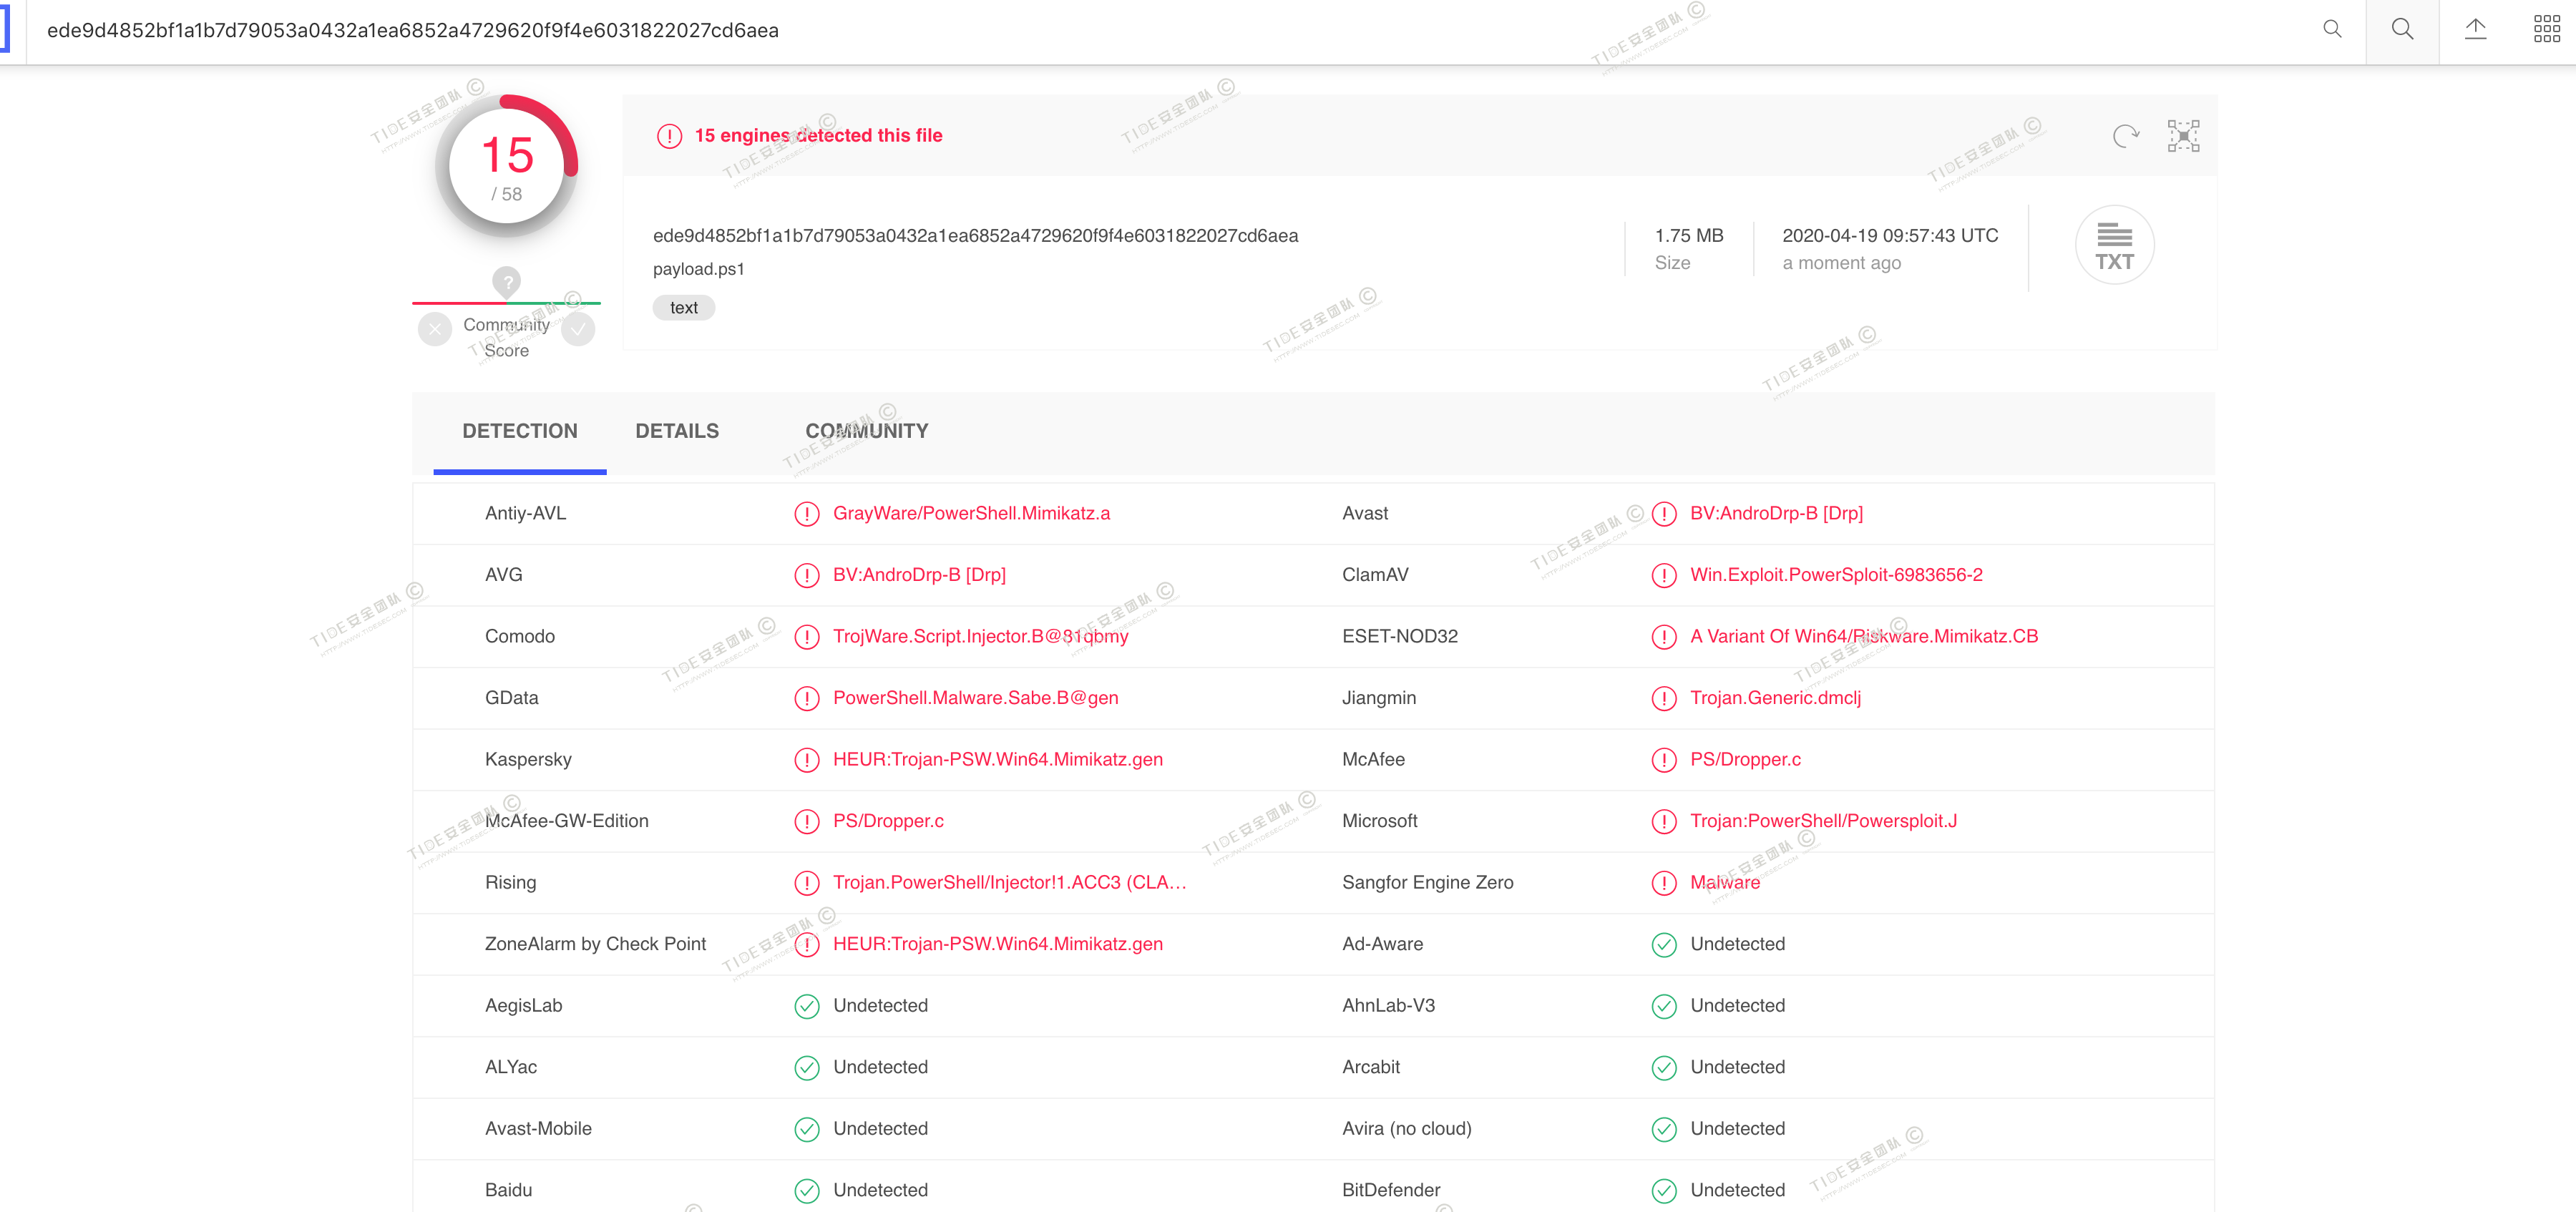Click the reanalyze refresh icon
The width and height of the screenshot is (2576, 1212).
pyautogui.click(x=2125, y=136)
